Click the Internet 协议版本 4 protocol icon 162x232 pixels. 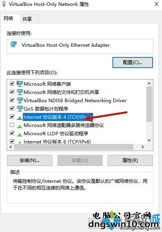pyautogui.click(x=20, y=118)
